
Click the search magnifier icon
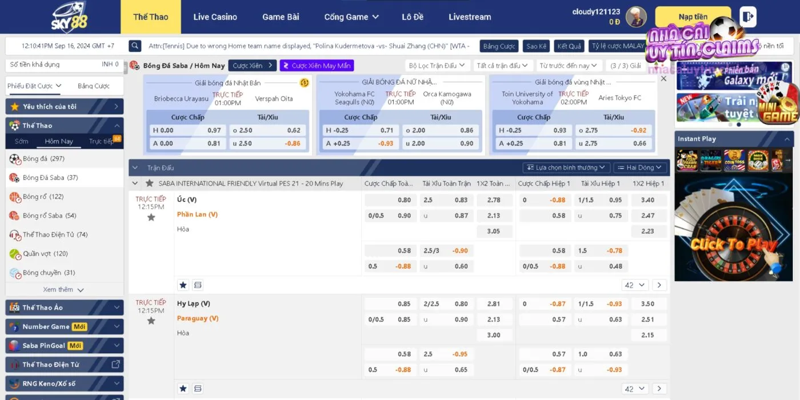tap(135, 46)
